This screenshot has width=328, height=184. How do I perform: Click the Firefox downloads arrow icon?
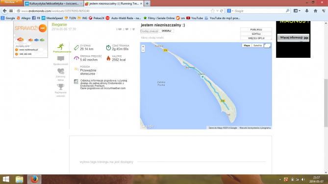click(x=306, y=11)
